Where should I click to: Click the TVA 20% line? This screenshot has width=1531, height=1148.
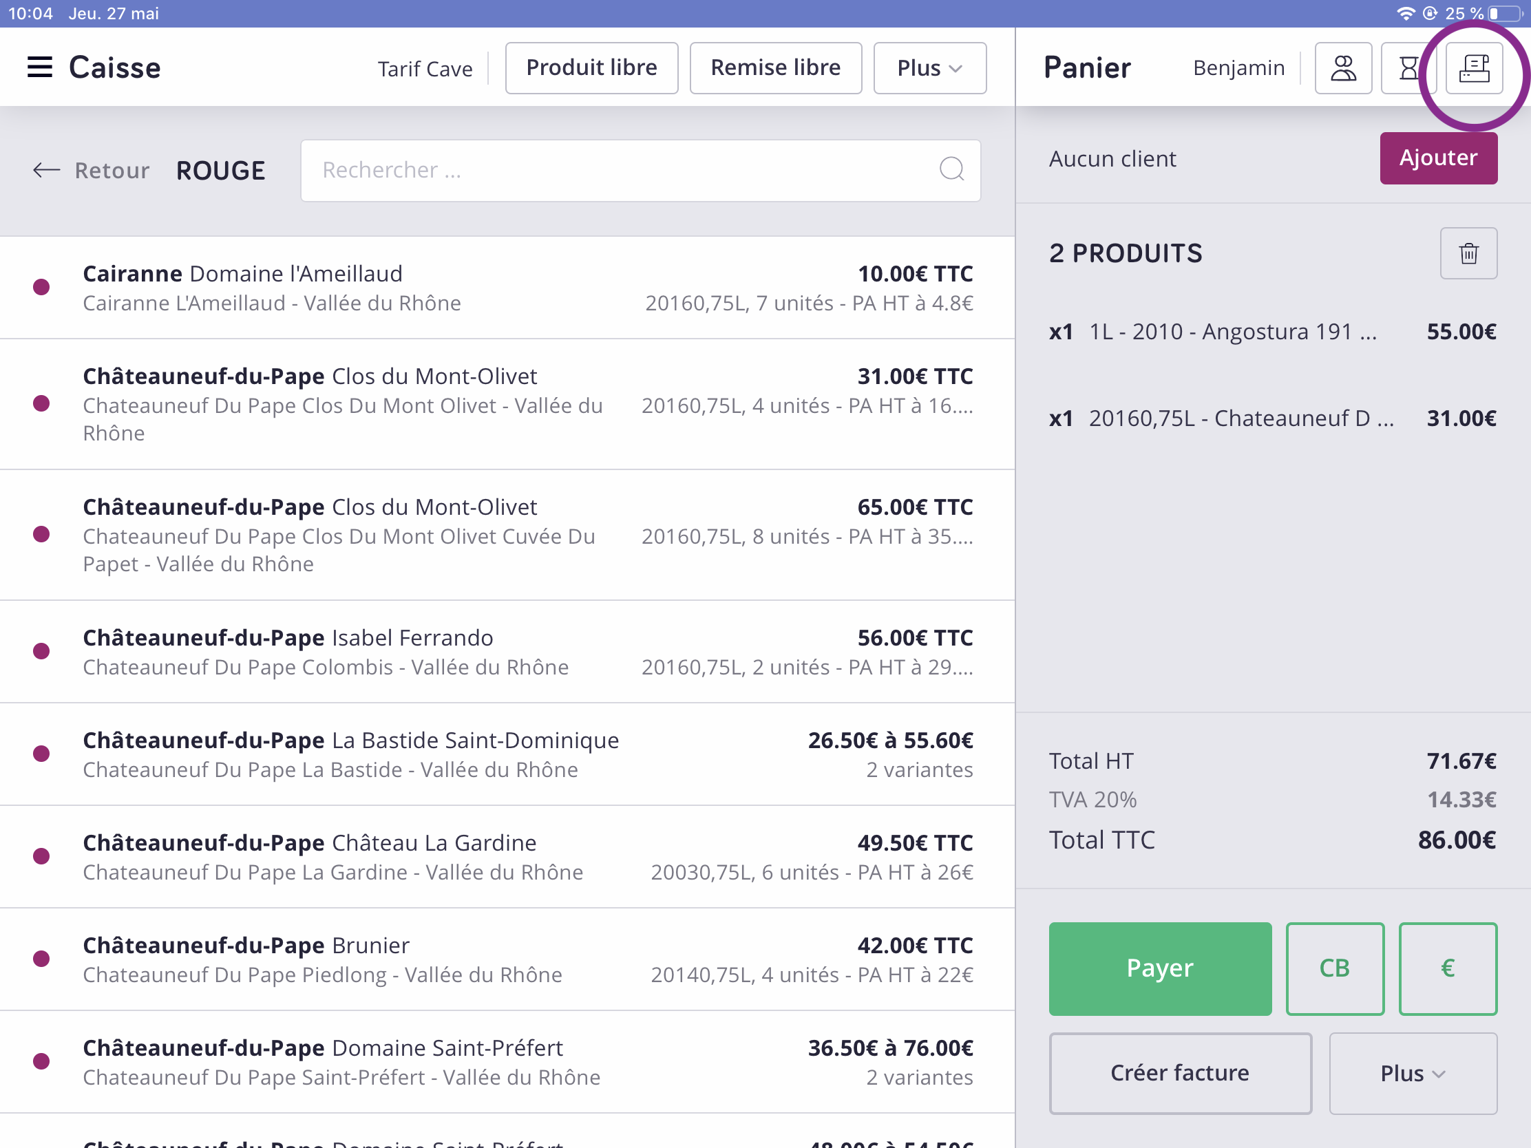pyautogui.click(x=1273, y=800)
